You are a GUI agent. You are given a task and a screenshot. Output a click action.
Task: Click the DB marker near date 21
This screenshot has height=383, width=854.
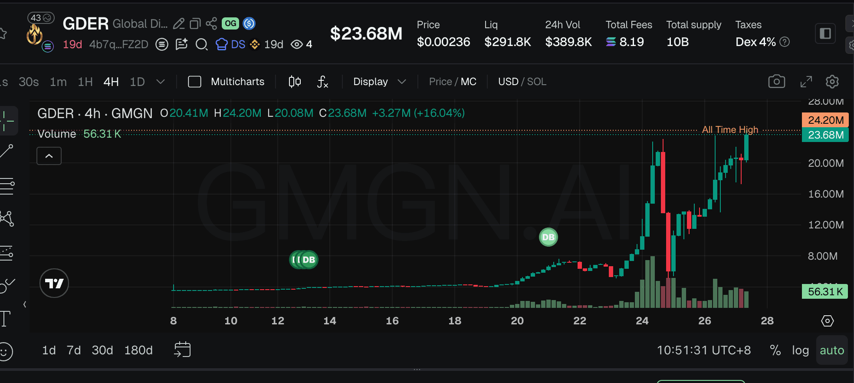click(548, 237)
